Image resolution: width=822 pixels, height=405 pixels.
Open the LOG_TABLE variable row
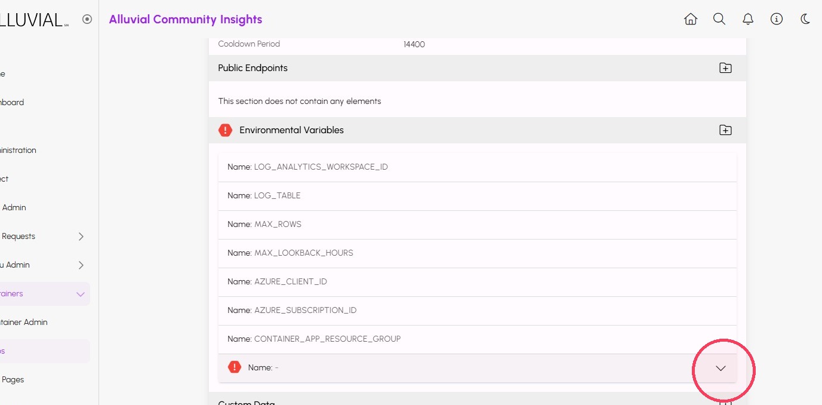click(x=478, y=196)
